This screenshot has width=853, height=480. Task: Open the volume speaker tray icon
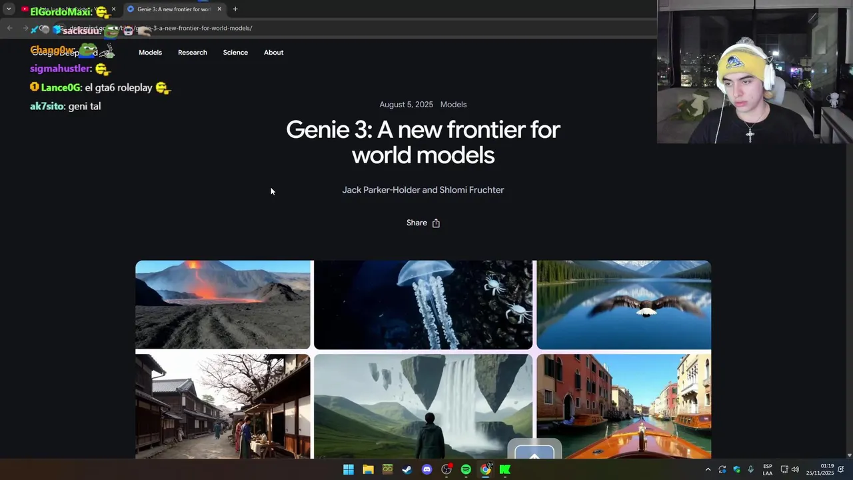(x=795, y=469)
